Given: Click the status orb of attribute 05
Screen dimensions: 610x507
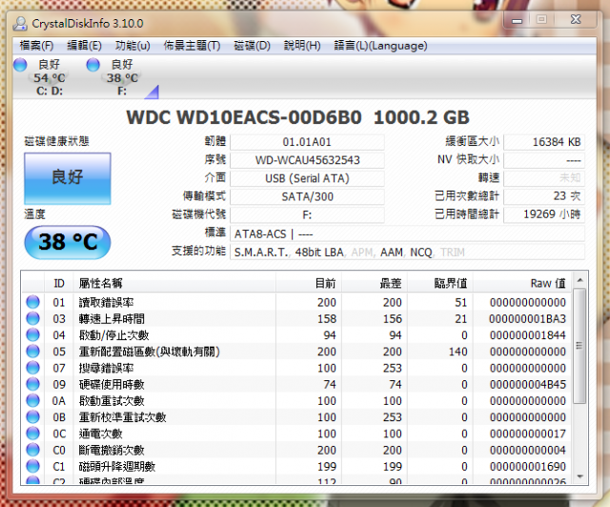Looking at the screenshot, I should coord(33,351).
